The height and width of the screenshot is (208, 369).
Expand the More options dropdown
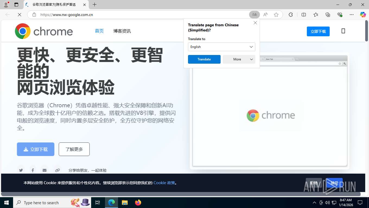click(239, 59)
